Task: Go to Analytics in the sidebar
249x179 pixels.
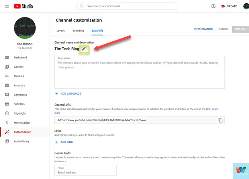Action: click(x=19, y=86)
